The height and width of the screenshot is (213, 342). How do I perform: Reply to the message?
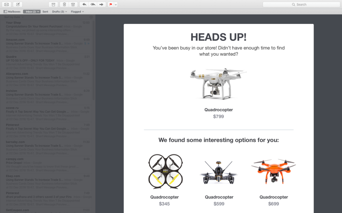[x=84, y=4]
